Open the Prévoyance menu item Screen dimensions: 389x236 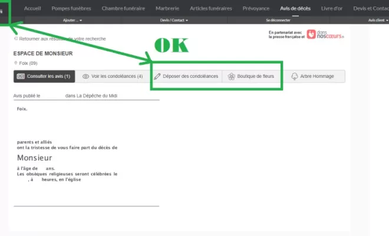click(256, 8)
